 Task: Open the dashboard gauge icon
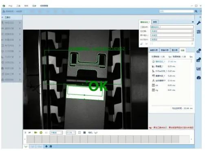click(198, 78)
